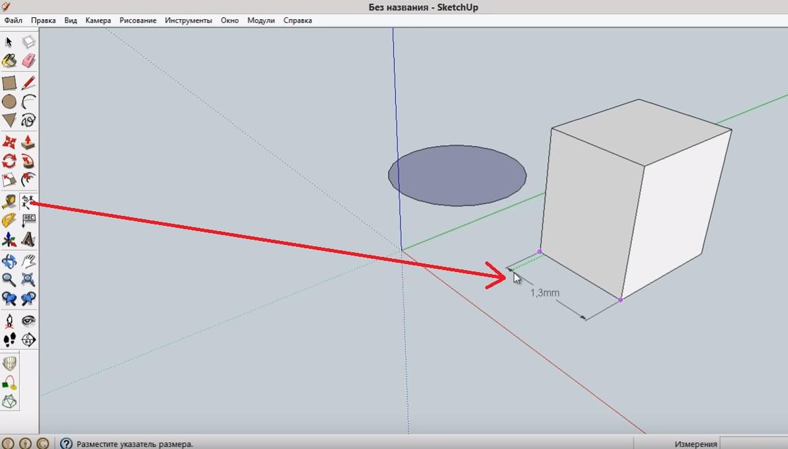The height and width of the screenshot is (449, 788).
Task: Select the Eraser tool
Action: 28,61
